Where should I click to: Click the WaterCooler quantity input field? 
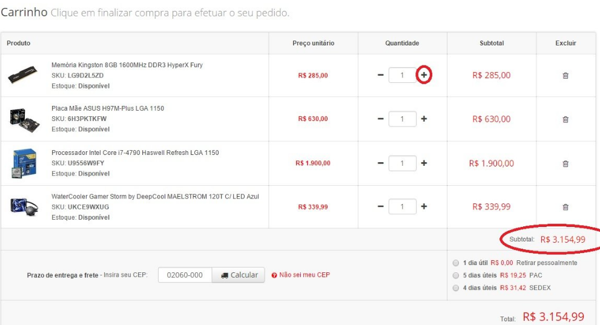tap(402, 206)
